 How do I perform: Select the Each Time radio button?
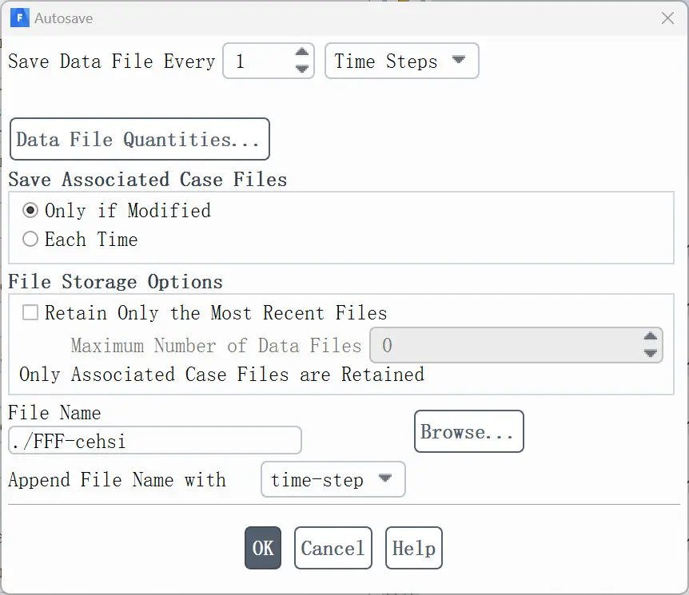tap(30, 240)
